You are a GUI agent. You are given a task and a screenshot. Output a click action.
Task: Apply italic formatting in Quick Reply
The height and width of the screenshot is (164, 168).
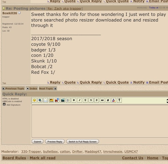[79, 100]
